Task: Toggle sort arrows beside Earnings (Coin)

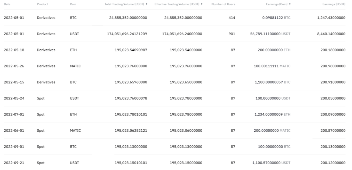Action: (290, 4)
